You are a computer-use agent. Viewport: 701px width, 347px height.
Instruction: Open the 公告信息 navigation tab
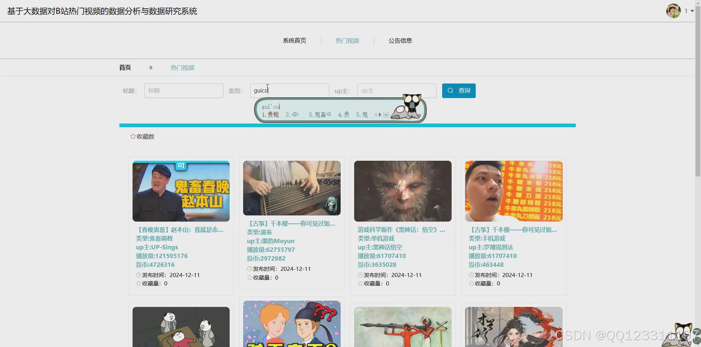click(x=400, y=40)
